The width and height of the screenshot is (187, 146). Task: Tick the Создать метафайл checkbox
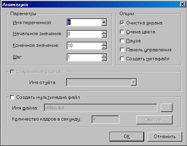click(x=122, y=59)
